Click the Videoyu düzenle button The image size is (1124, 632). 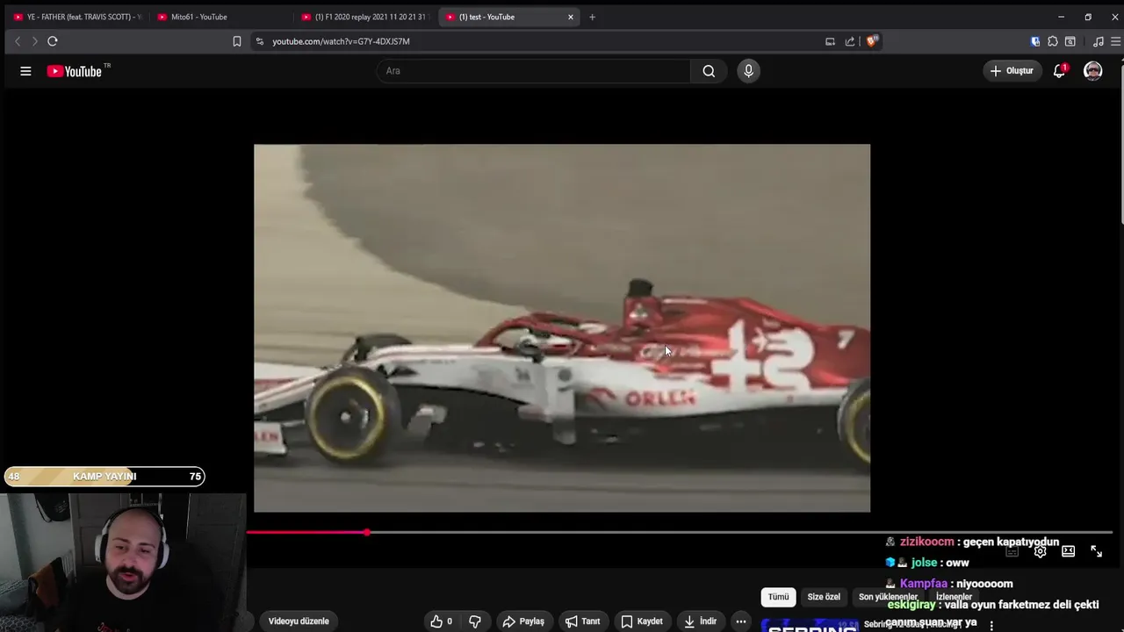299,621
